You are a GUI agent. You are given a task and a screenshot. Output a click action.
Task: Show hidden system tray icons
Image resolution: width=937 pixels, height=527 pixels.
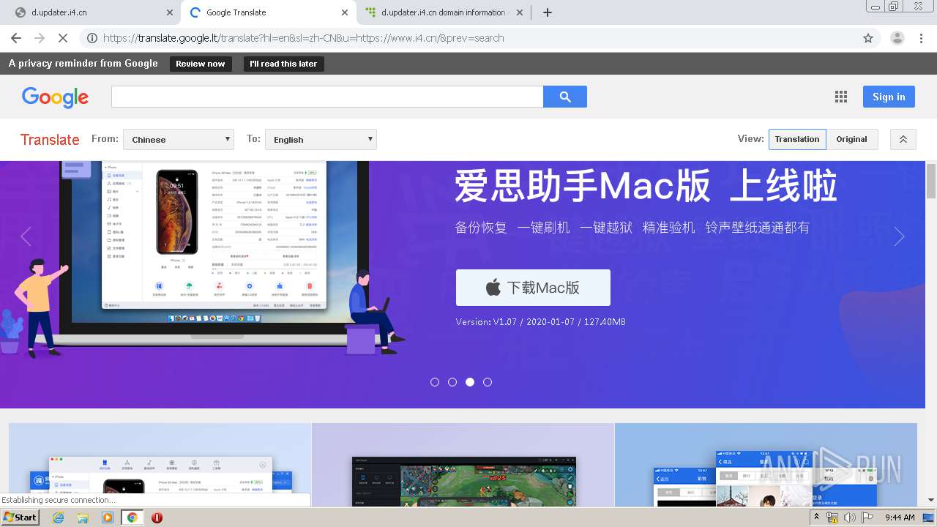click(817, 517)
